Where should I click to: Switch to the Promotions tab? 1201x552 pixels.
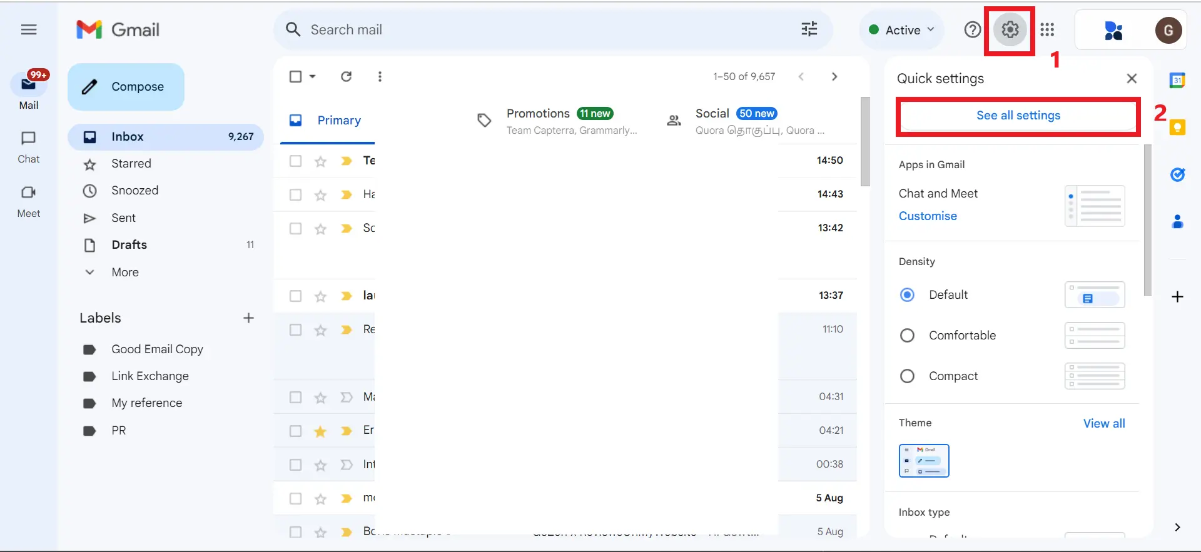[x=557, y=121]
